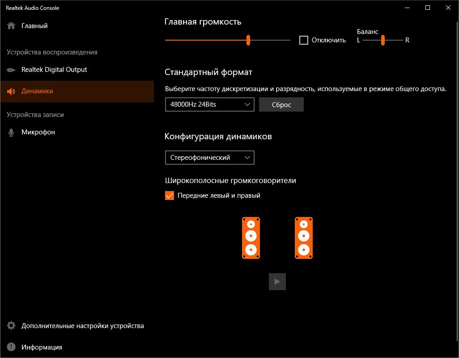
Task: Uncheck Передние левый и правый checkbox
Action: coord(170,196)
